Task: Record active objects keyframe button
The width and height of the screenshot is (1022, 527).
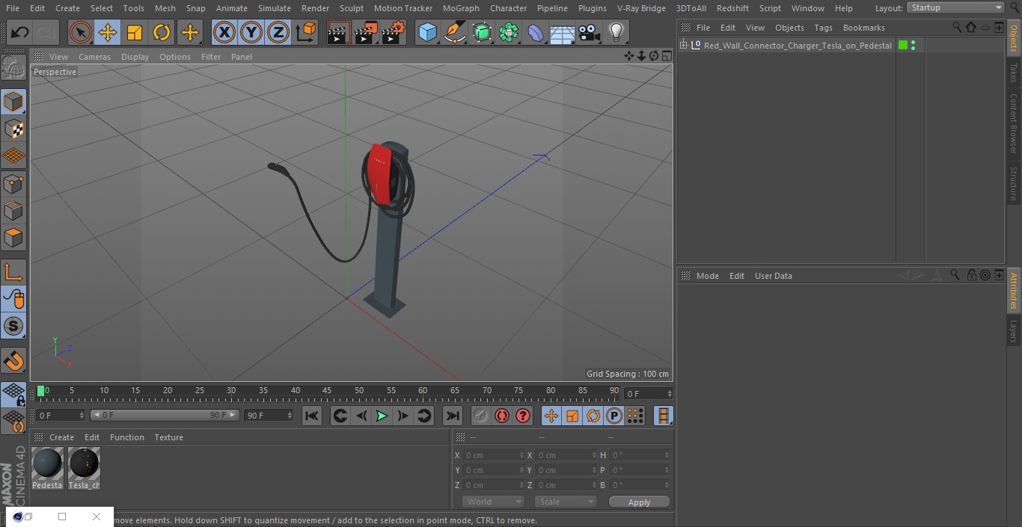Action: click(x=481, y=416)
